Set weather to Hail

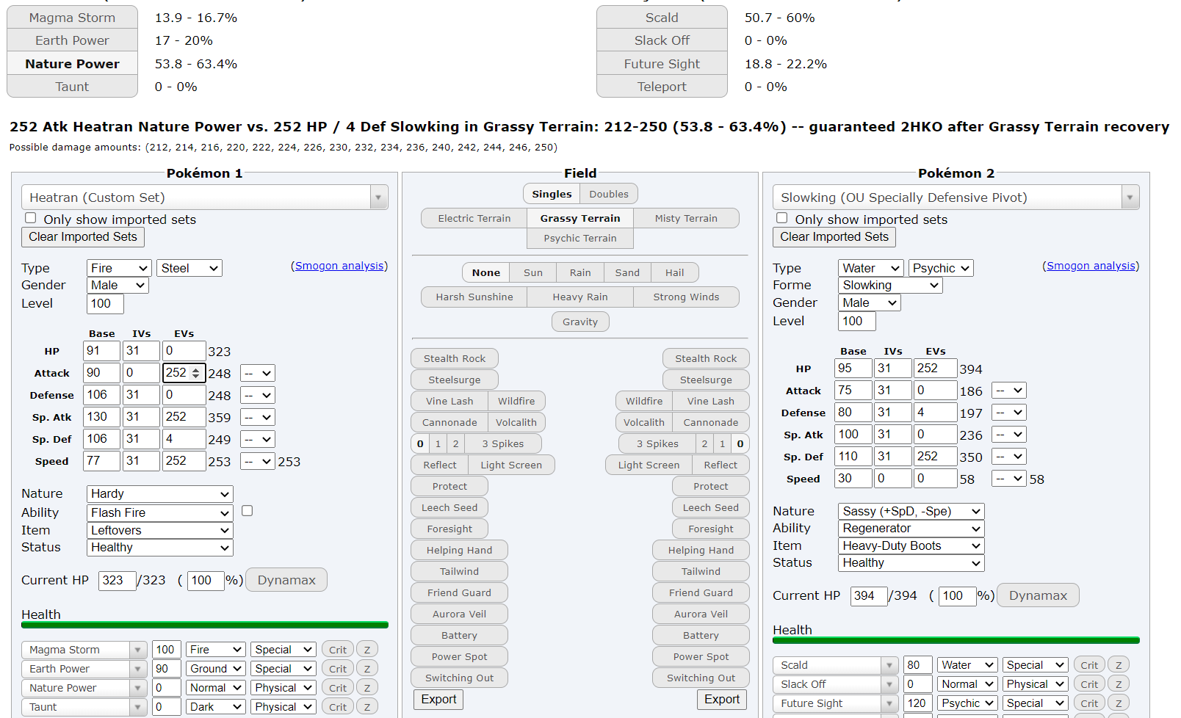(x=674, y=272)
